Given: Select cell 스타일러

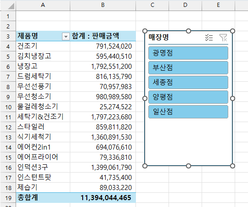Looking at the screenshot, I should click(x=43, y=127).
